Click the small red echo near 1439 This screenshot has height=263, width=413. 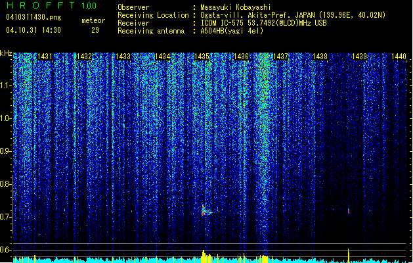click(349, 211)
